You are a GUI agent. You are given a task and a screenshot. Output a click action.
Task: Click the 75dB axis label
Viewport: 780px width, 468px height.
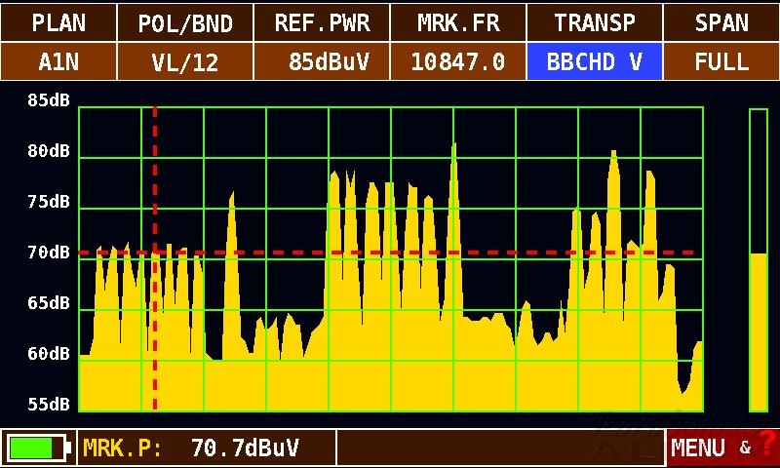49,202
